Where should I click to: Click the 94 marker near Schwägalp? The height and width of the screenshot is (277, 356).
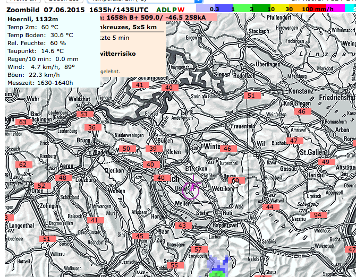(317, 215)
